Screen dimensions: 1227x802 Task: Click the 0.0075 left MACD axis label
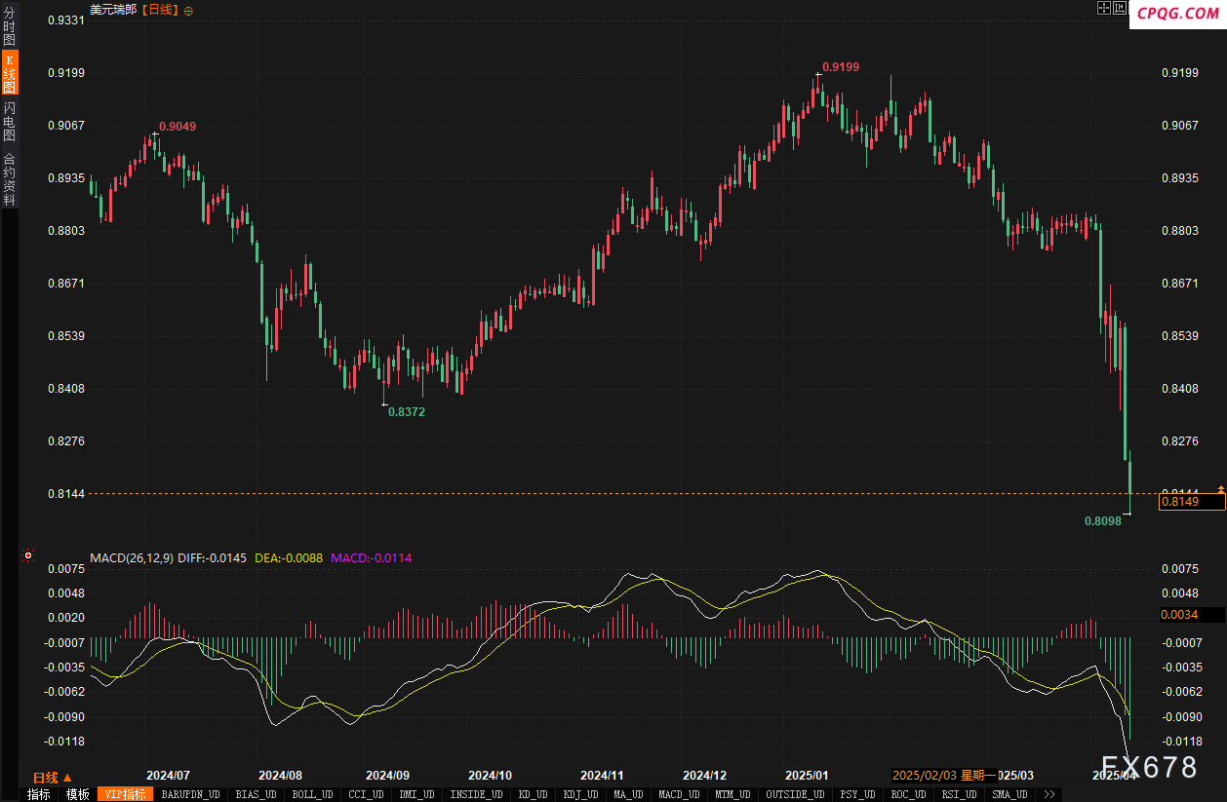(64, 568)
